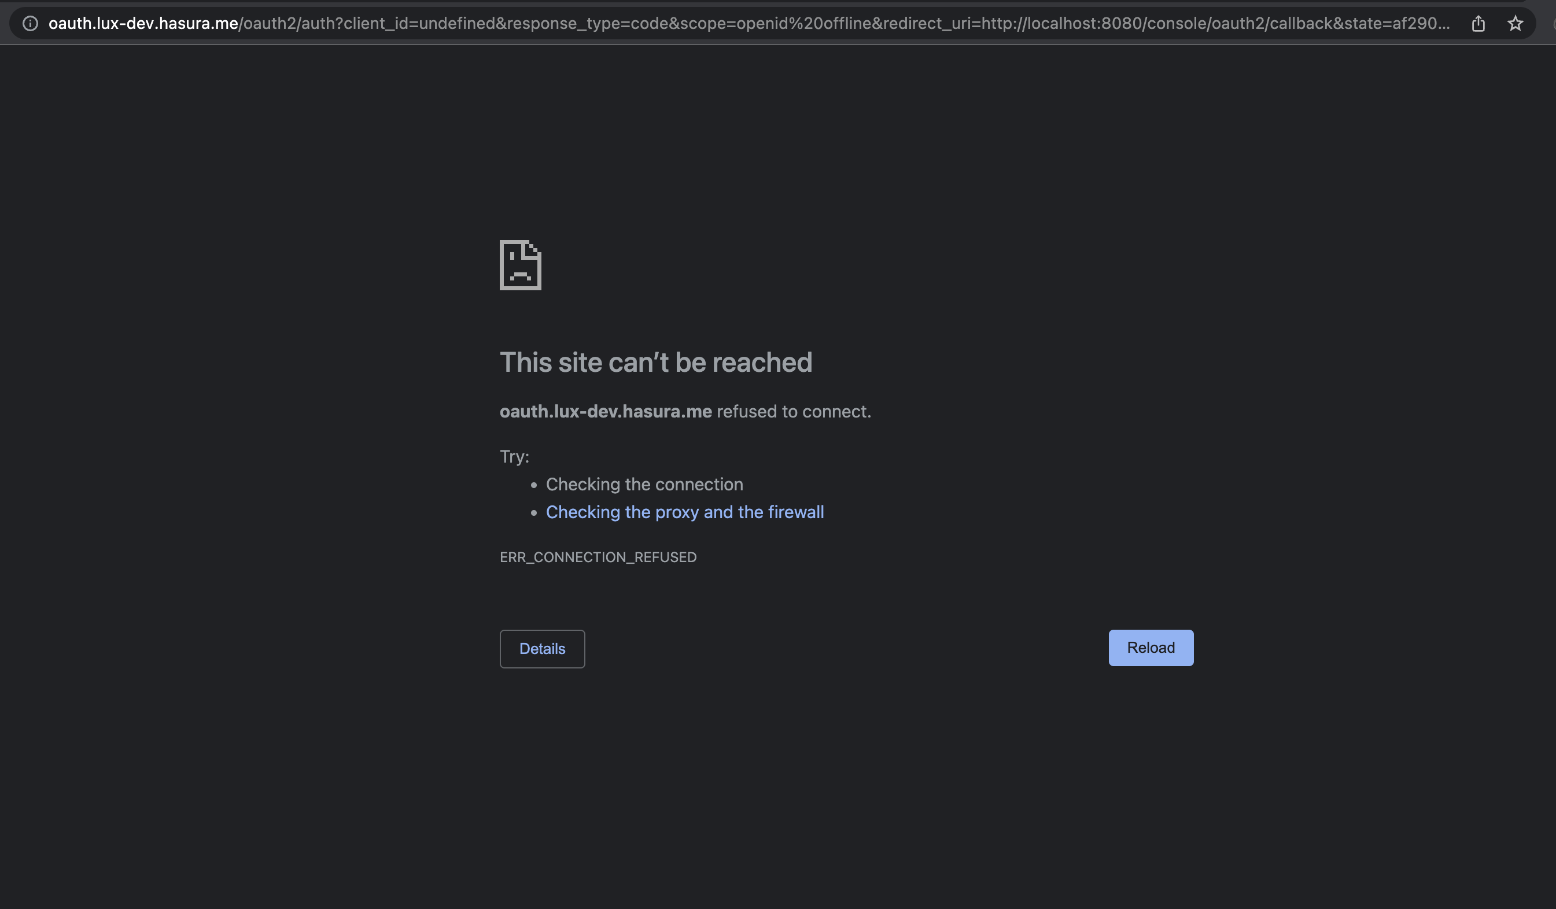
Task: Click the site information icon in address bar
Action: click(30, 24)
